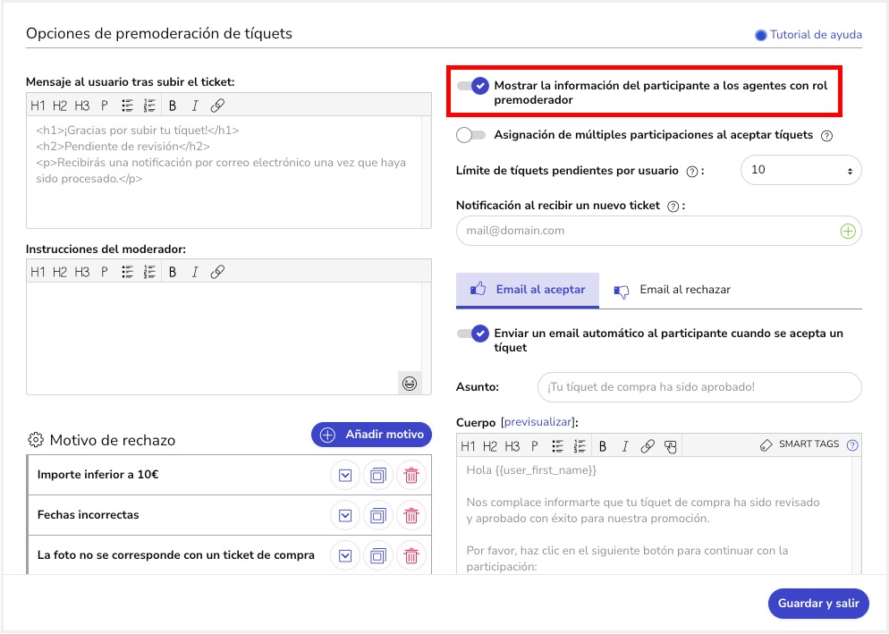Delete the 'Fechas incorrectas' rejection reason

411,515
